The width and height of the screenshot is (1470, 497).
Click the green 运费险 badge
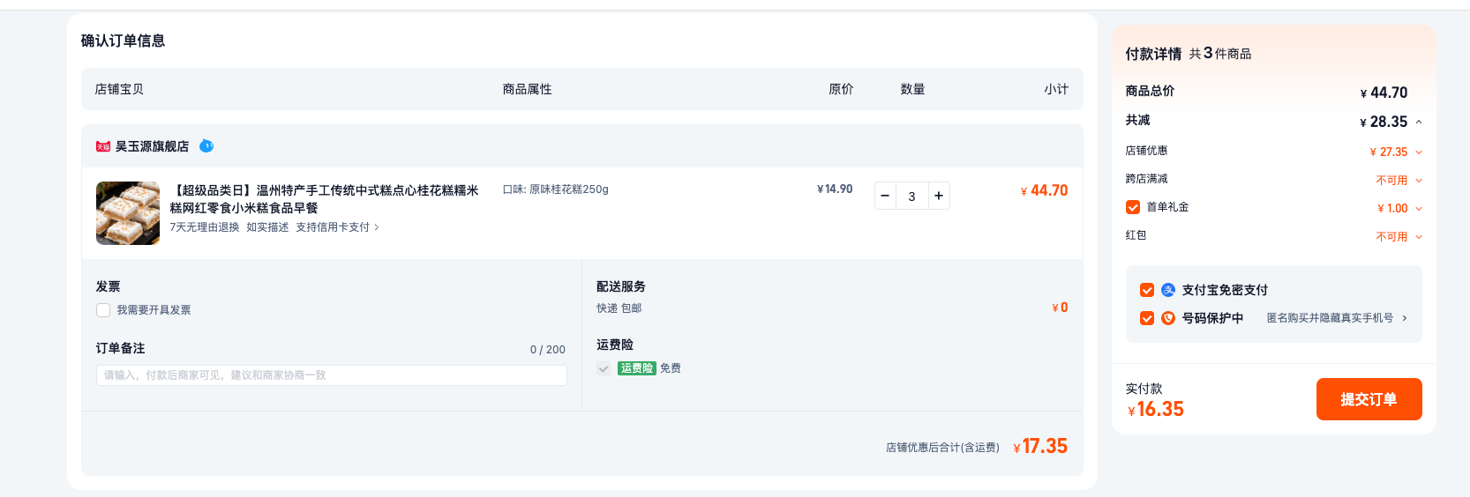click(x=636, y=368)
